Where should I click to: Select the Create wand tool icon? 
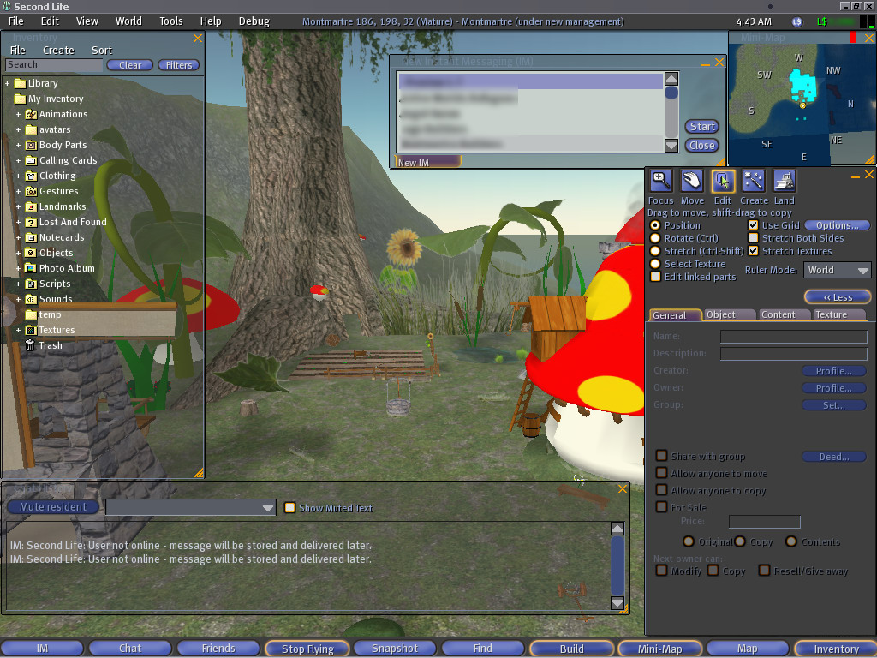[754, 182]
